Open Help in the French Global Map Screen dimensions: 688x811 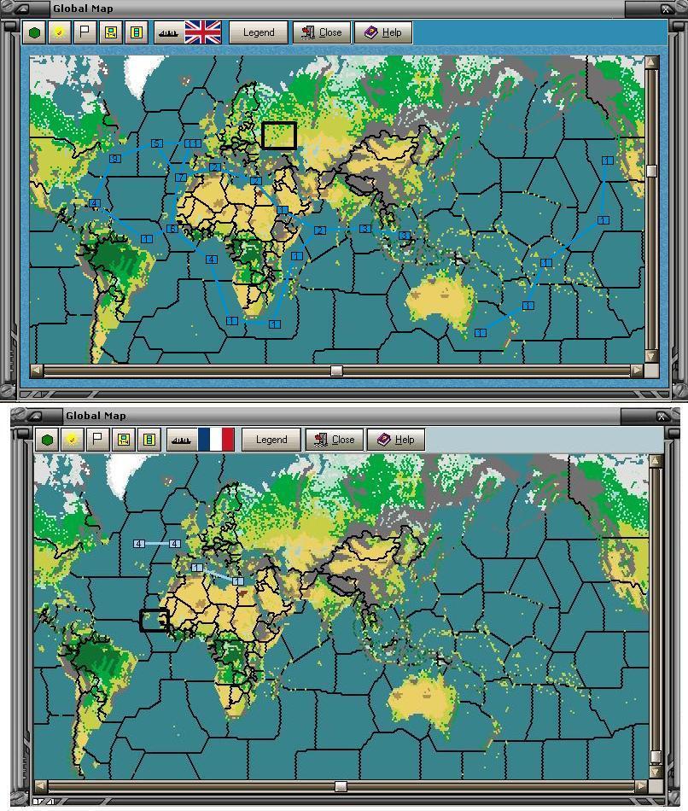396,440
